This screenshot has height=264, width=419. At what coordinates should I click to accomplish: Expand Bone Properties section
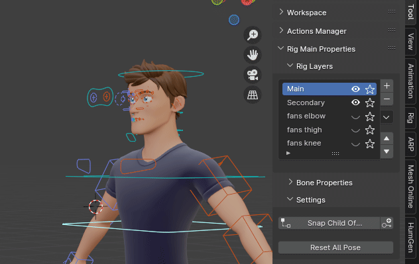[324, 183]
